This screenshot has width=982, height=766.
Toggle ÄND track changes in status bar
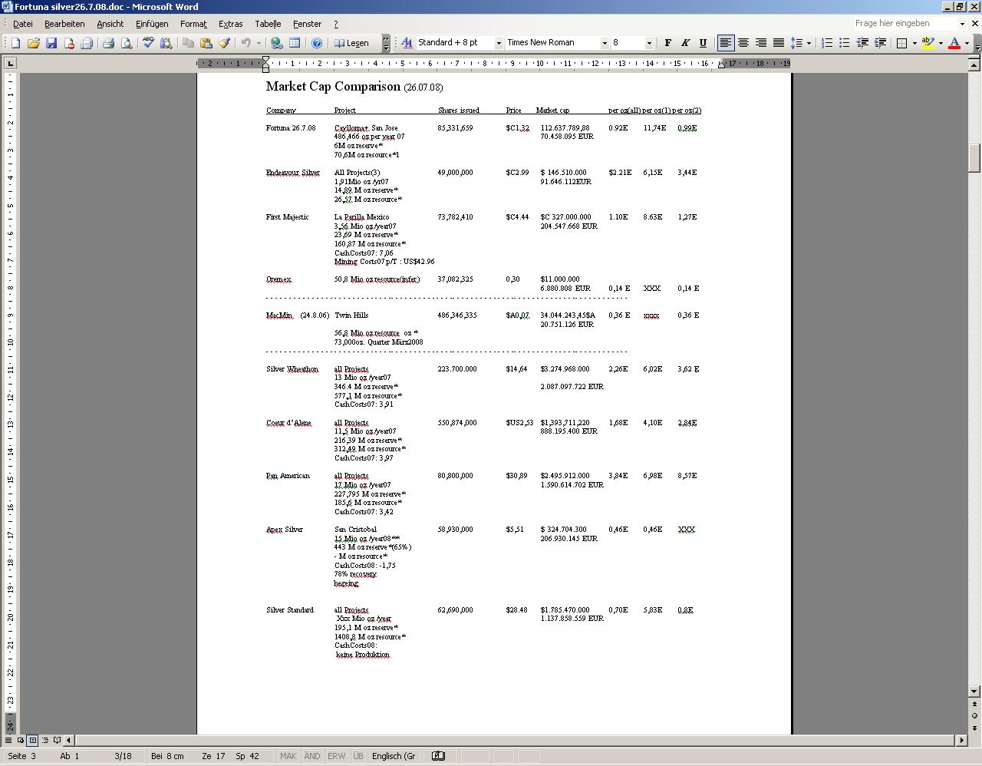311,756
